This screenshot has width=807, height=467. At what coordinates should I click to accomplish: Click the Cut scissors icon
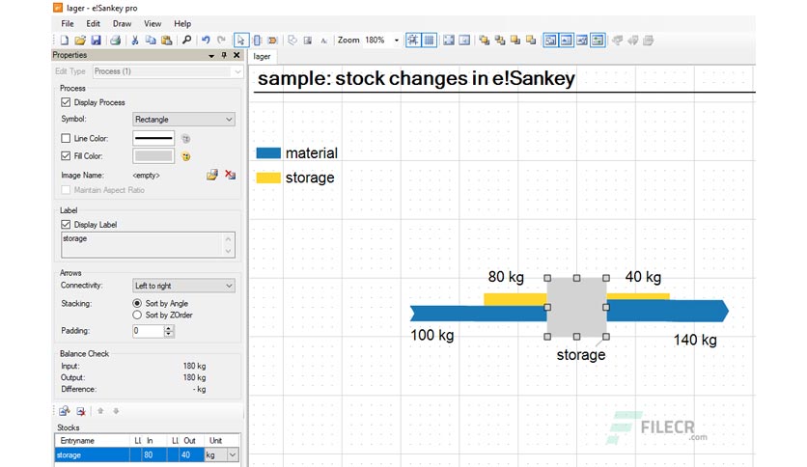click(x=135, y=41)
